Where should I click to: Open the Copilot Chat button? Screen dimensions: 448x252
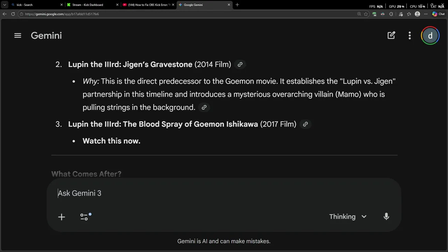click(x=438, y=14)
